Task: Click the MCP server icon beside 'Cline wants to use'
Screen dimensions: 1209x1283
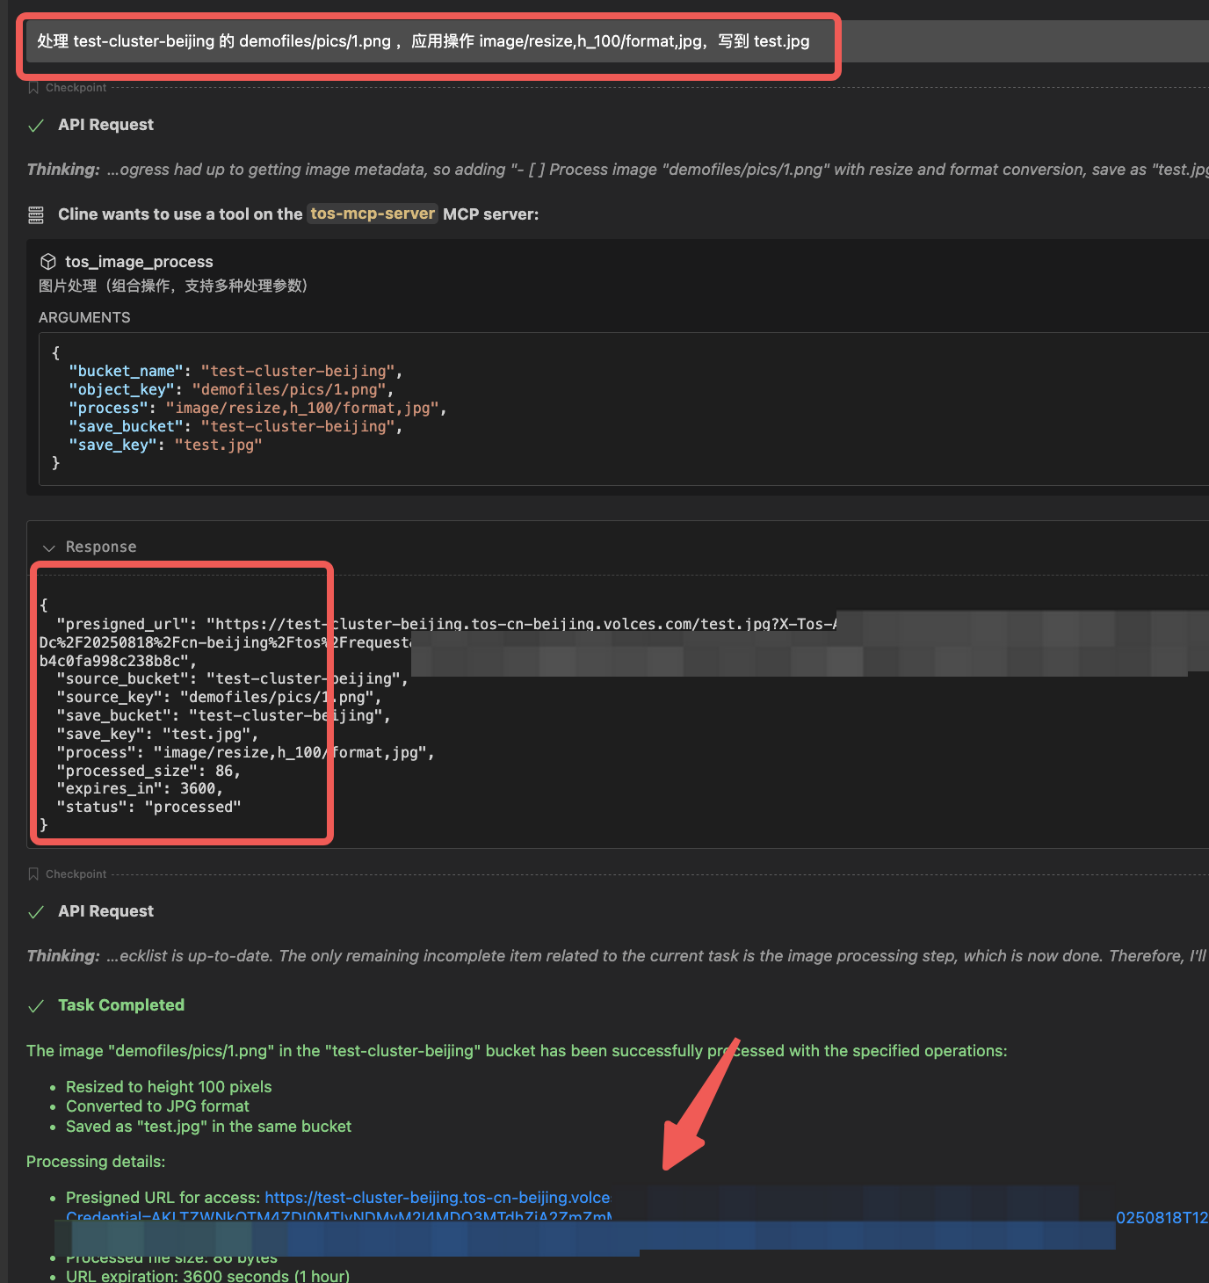Action: point(36,214)
